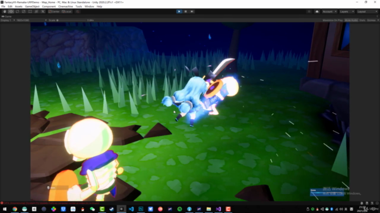Open Photoshop from the taskbar
This screenshot has width=380, height=213.
(x=141, y=209)
